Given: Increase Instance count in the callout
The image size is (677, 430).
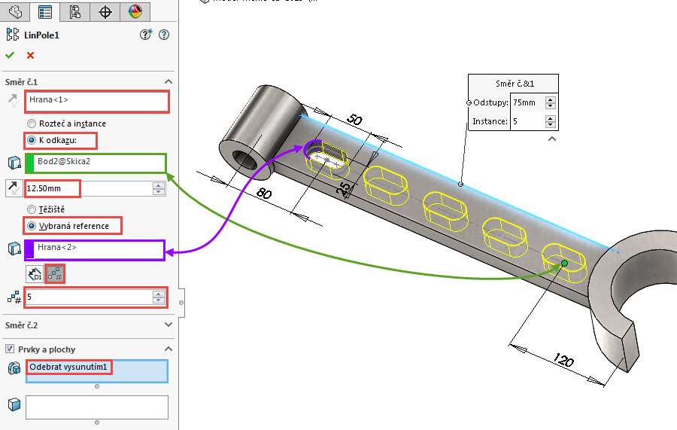Looking at the screenshot, I should 551,117.
